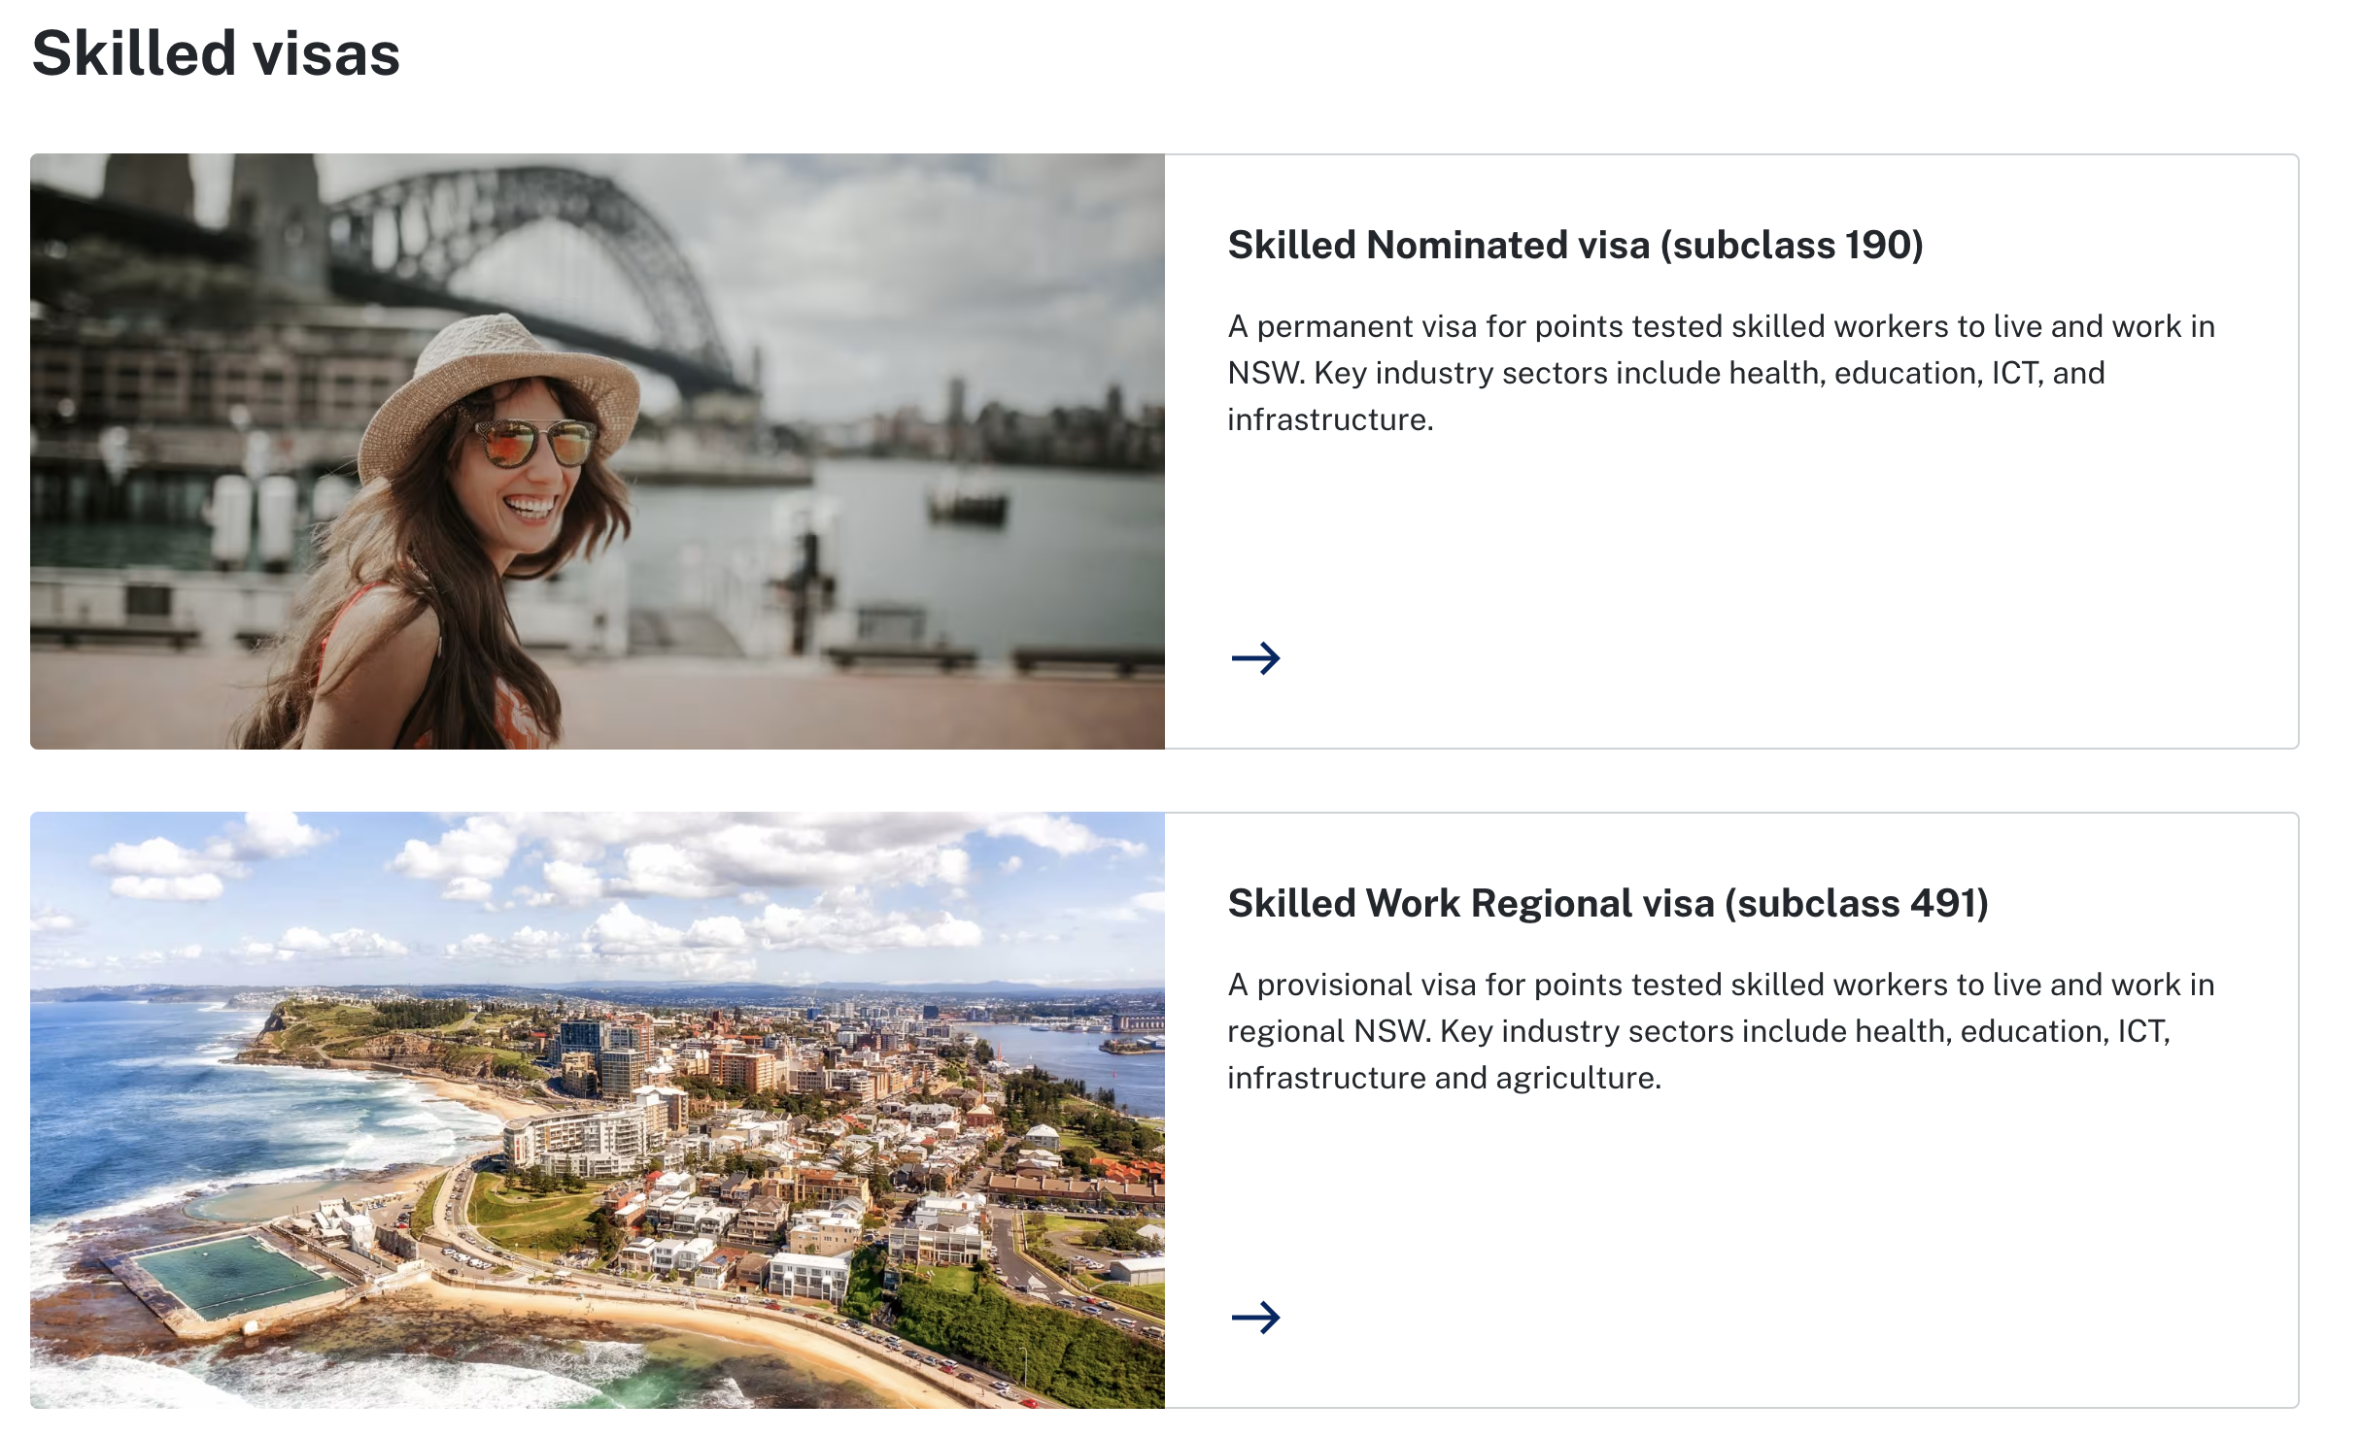The width and height of the screenshot is (2361, 1437).
Task: Click the "(subclass 190)" text in the title
Action: (x=1791, y=245)
